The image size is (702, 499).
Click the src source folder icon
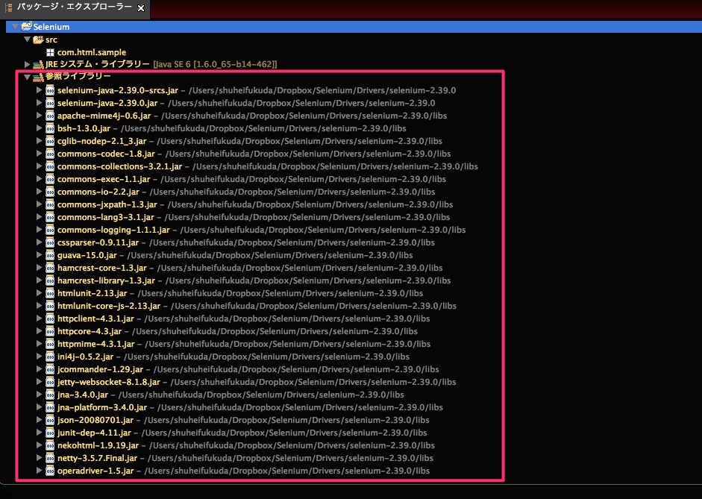tap(39, 40)
